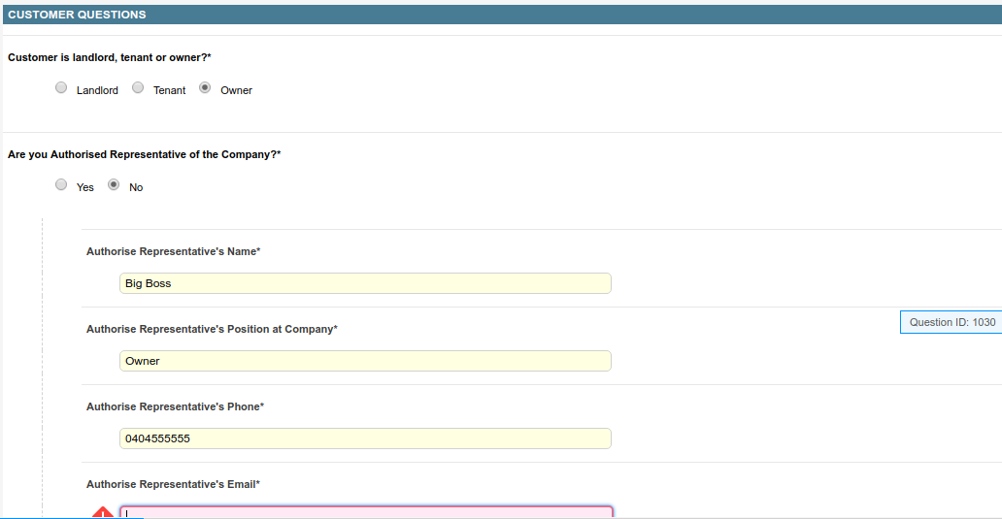1002x519 pixels.
Task: Choose the Tenant radio option
Action: point(138,88)
